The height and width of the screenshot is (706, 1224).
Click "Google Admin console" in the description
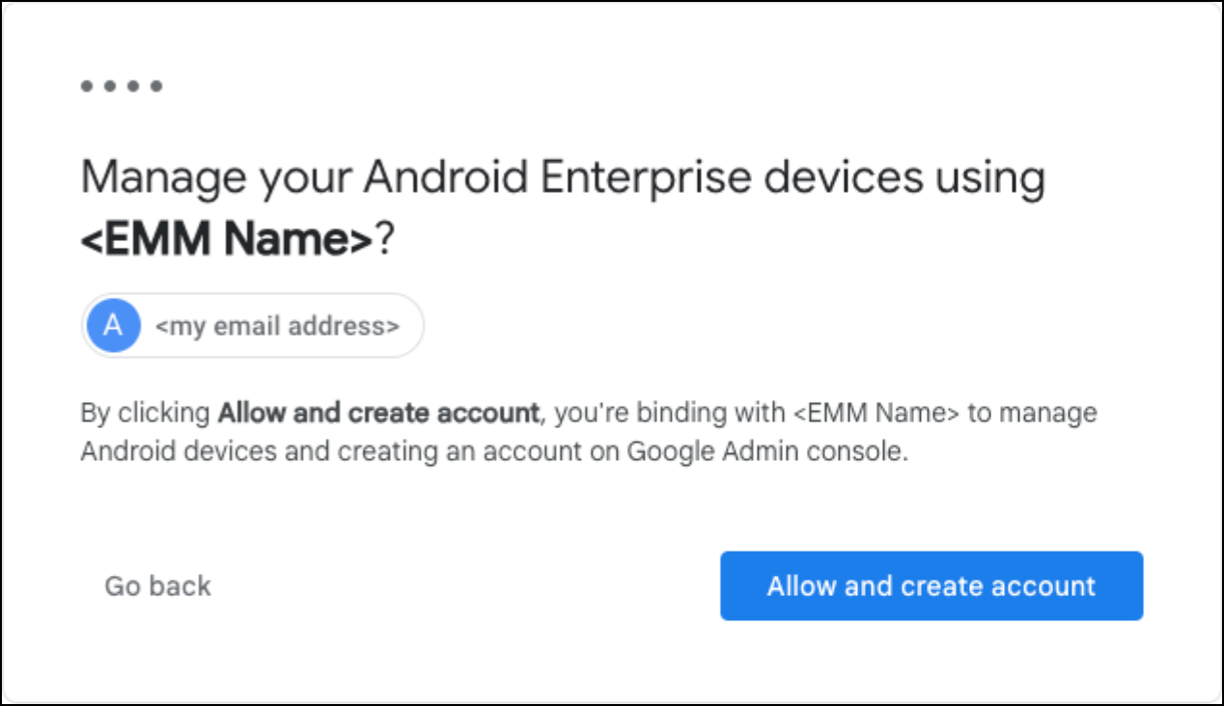[x=766, y=451]
